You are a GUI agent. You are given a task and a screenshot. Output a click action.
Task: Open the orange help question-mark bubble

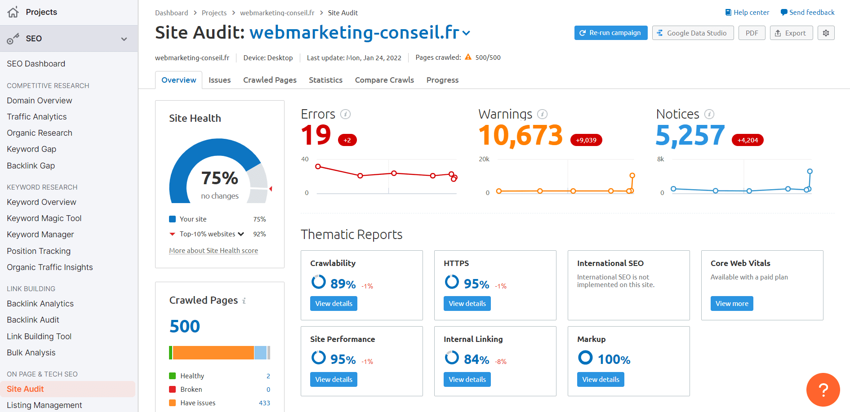click(823, 390)
